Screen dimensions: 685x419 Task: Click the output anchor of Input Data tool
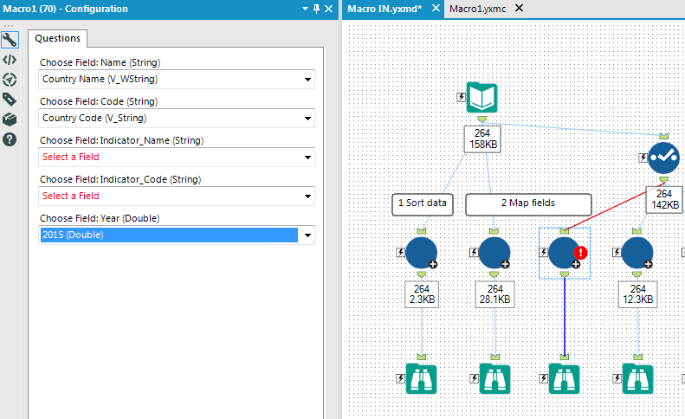(x=481, y=119)
